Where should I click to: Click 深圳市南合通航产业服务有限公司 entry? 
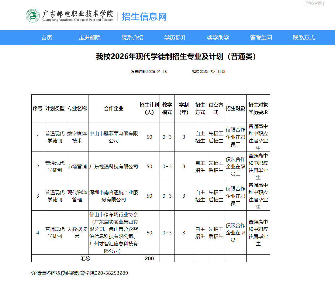114,196
